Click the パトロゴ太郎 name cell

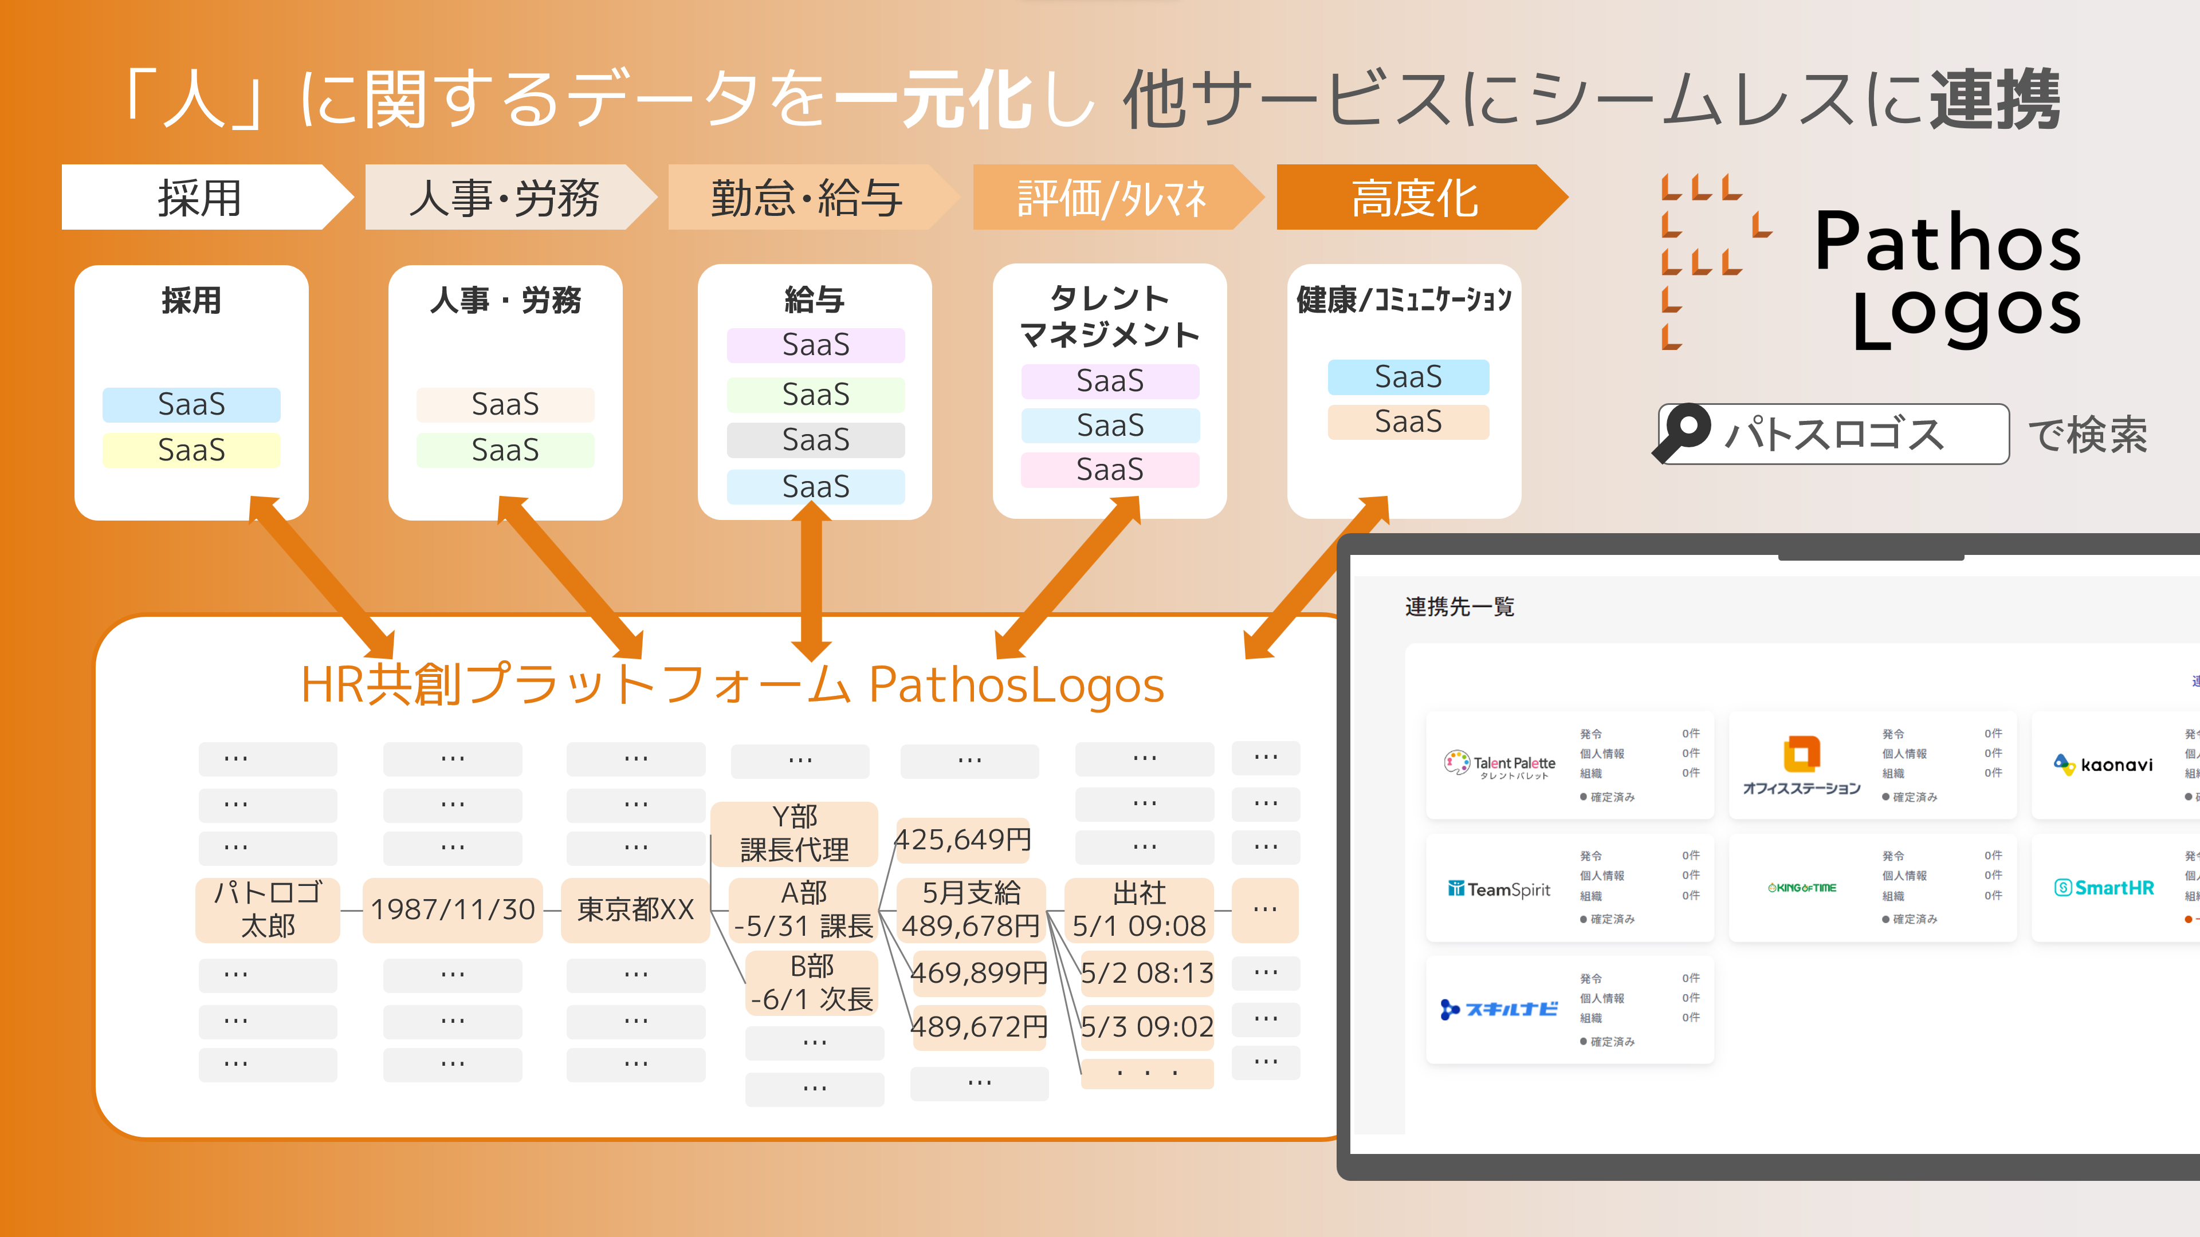point(268,910)
